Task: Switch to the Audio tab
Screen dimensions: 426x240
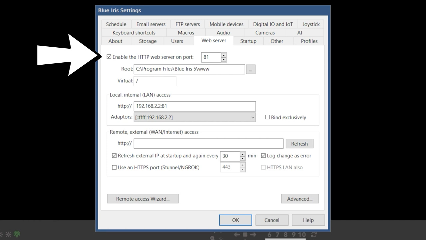Action: coord(223,33)
